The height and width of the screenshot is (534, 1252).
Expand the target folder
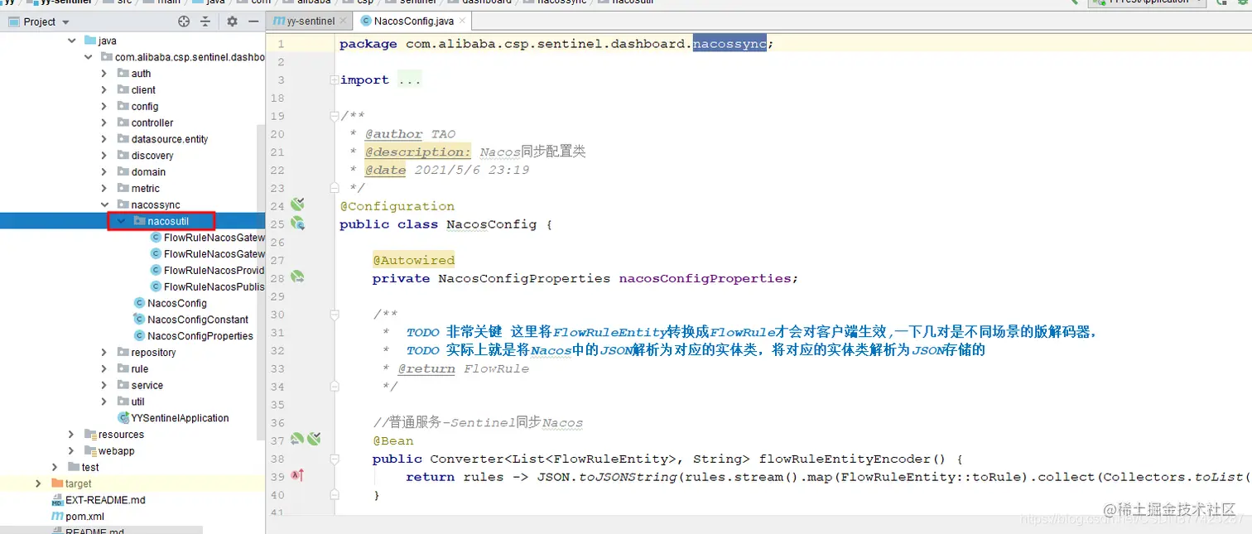click(38, 483)
